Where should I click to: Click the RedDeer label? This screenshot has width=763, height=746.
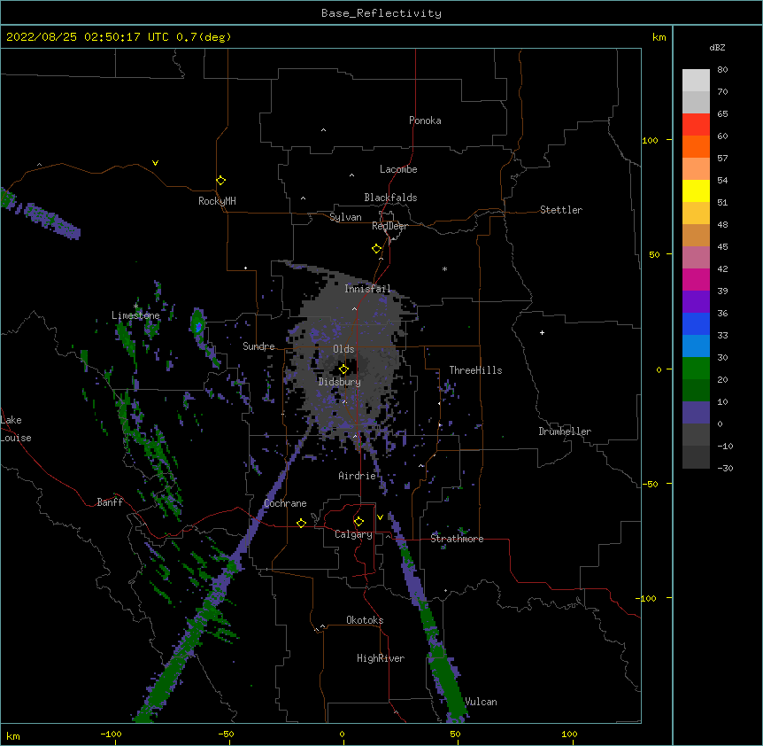[389, 226]
